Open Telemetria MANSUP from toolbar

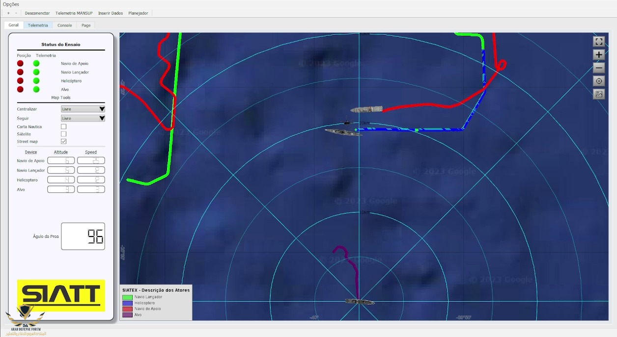click(x=74, y=13)
